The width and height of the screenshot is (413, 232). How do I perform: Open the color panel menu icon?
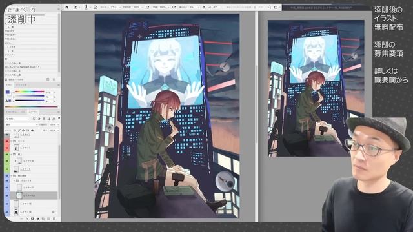(x=59, y=85)
